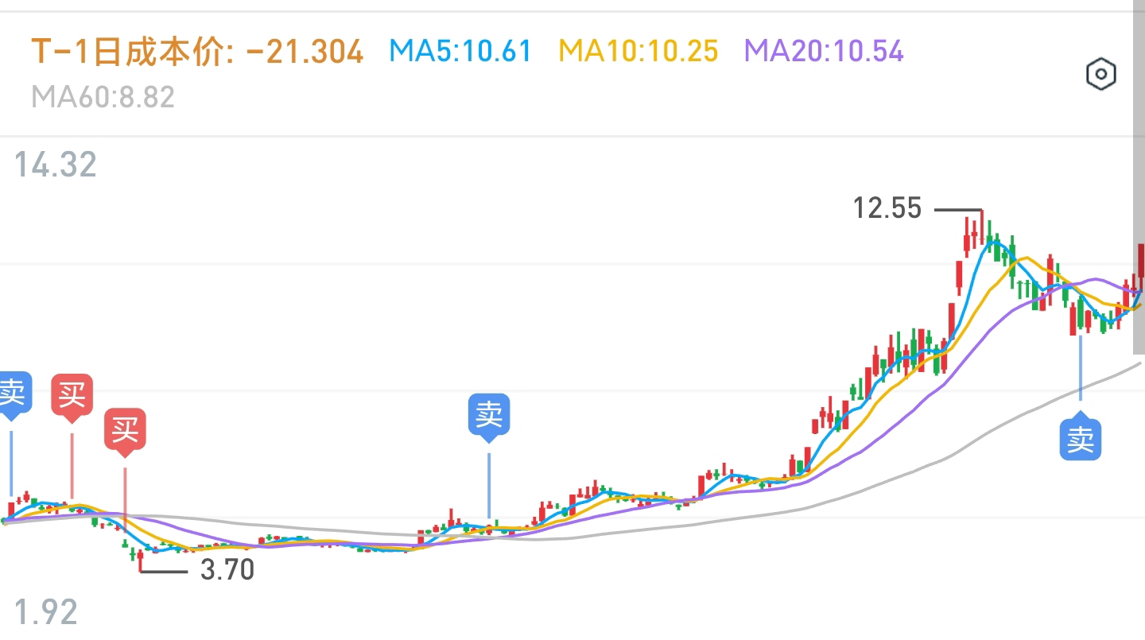Tap the red candle at the 3.70 low
Viewport: 1145px width, 640px height.
point(140,559)
